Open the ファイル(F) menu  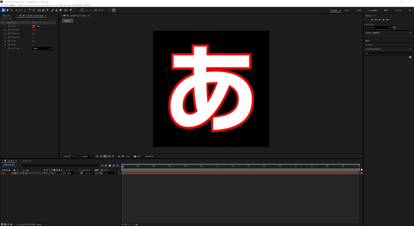point(4,5)
